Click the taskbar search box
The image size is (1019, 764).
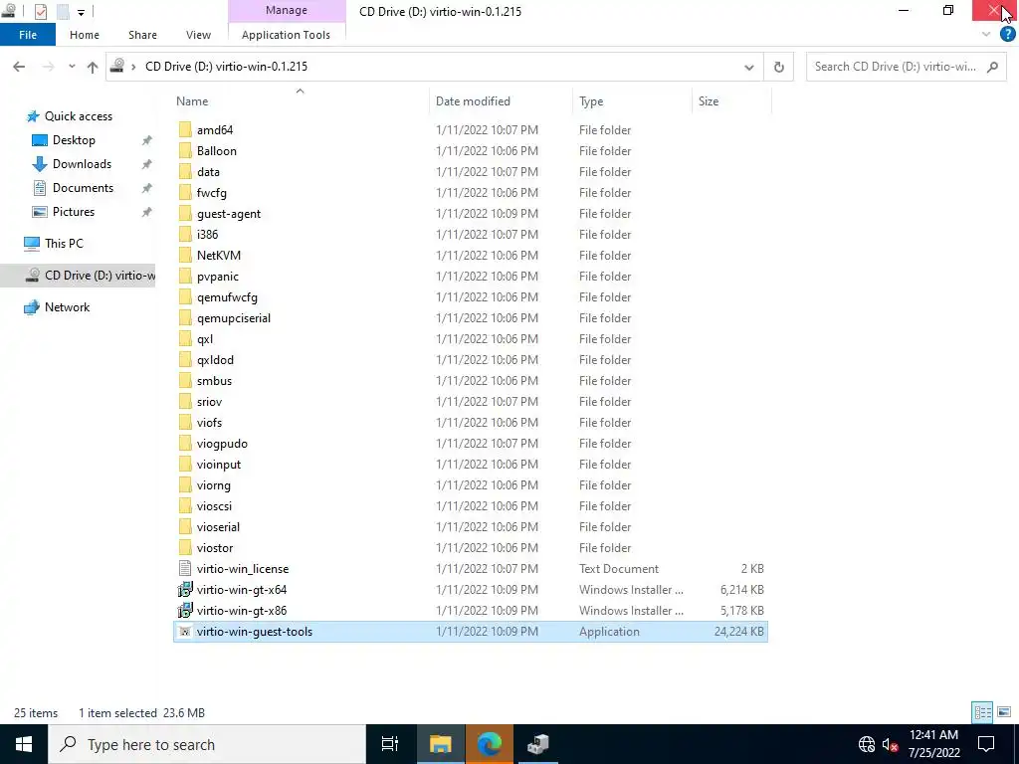(x=207, y=744)
